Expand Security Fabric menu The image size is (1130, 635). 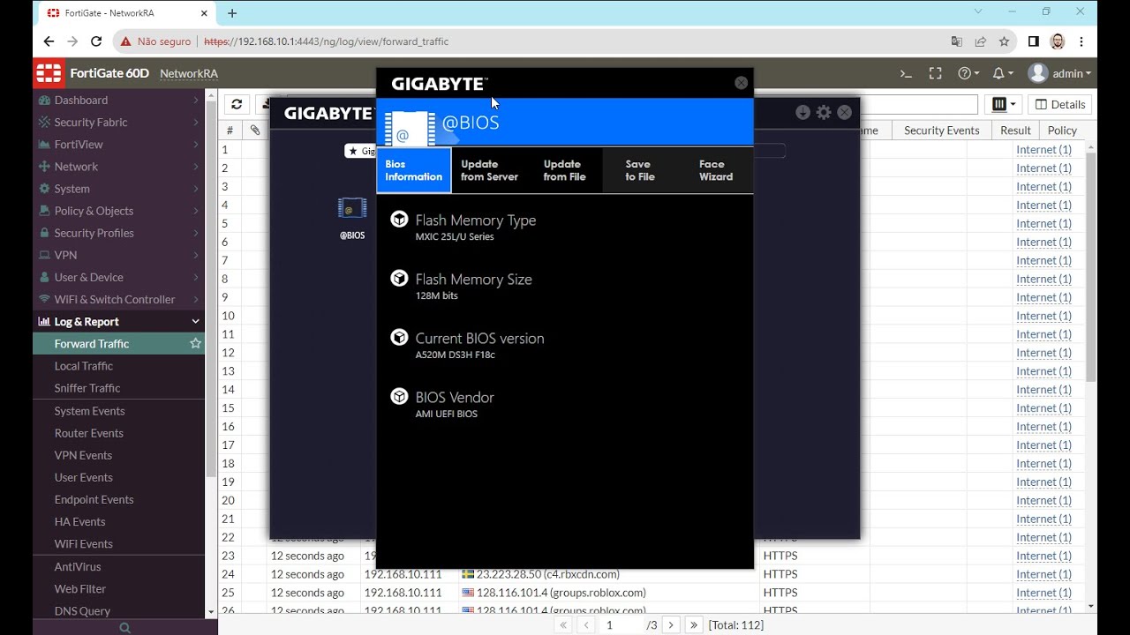click(118, 122)
